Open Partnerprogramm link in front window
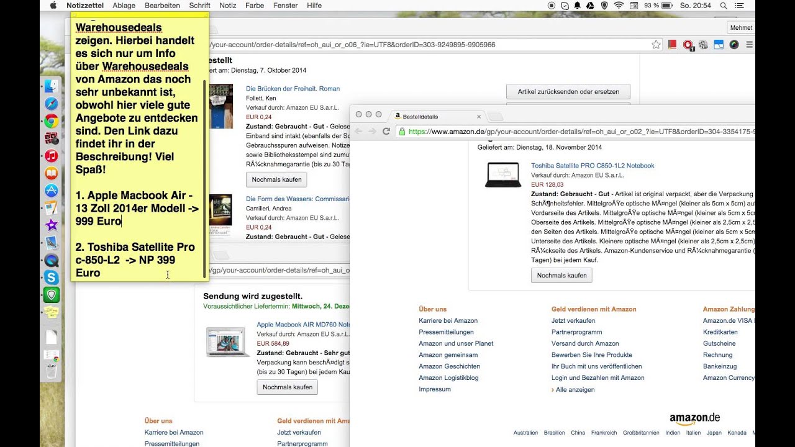 pos(576,332)
